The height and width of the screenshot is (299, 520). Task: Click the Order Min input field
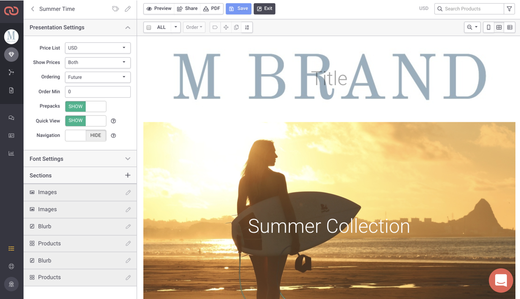(x=97, y=92)
